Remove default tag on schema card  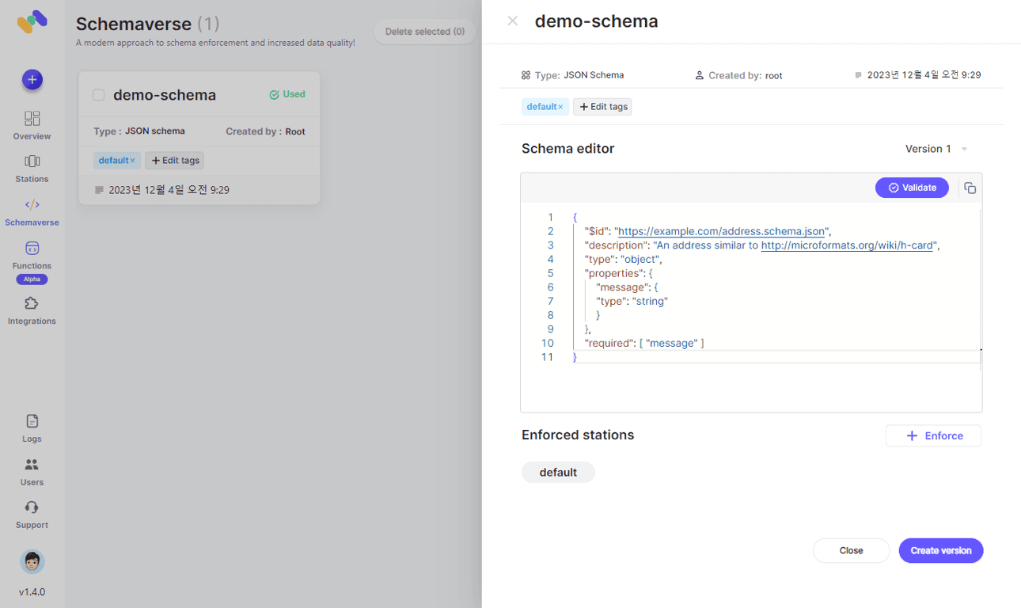(x=132, y=161)
